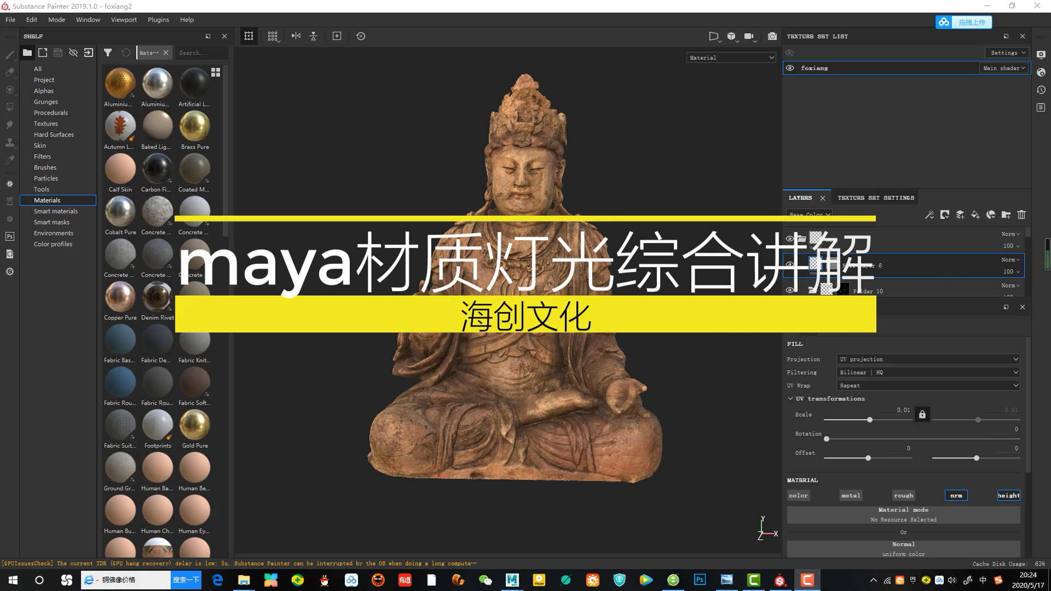Open the viewport Material mode dropdown
Image resolution: width=1051 pixels, height=591 pixels.
[x=731, y=57]
